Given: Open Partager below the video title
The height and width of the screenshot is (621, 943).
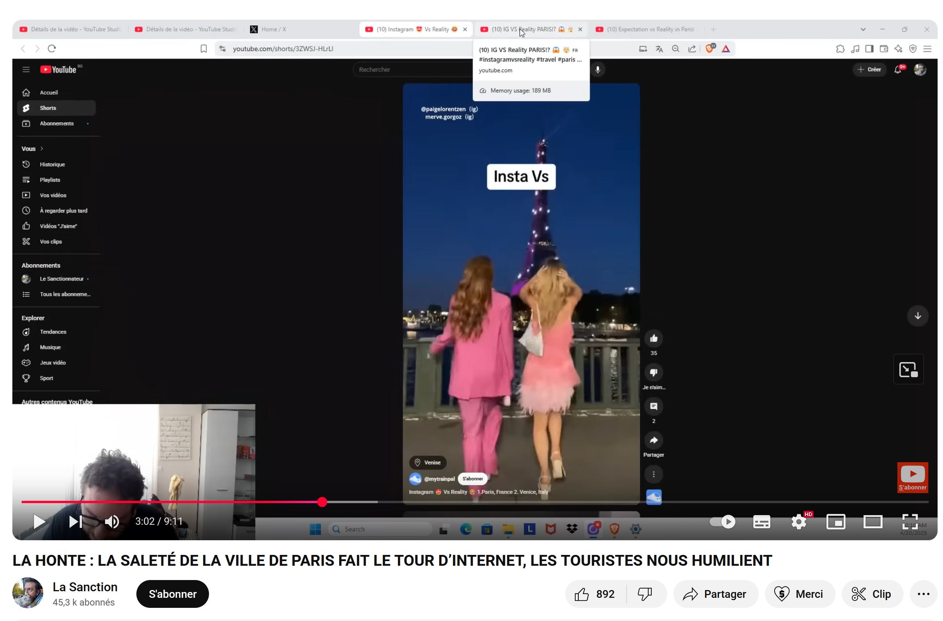Looking at the screenshot, I should [715, 594].
